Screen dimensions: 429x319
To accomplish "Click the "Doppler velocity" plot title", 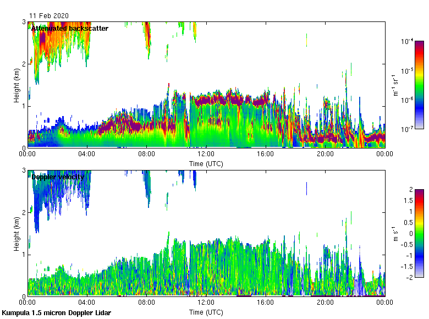I will pyautogui.click(x=57, y=177).
